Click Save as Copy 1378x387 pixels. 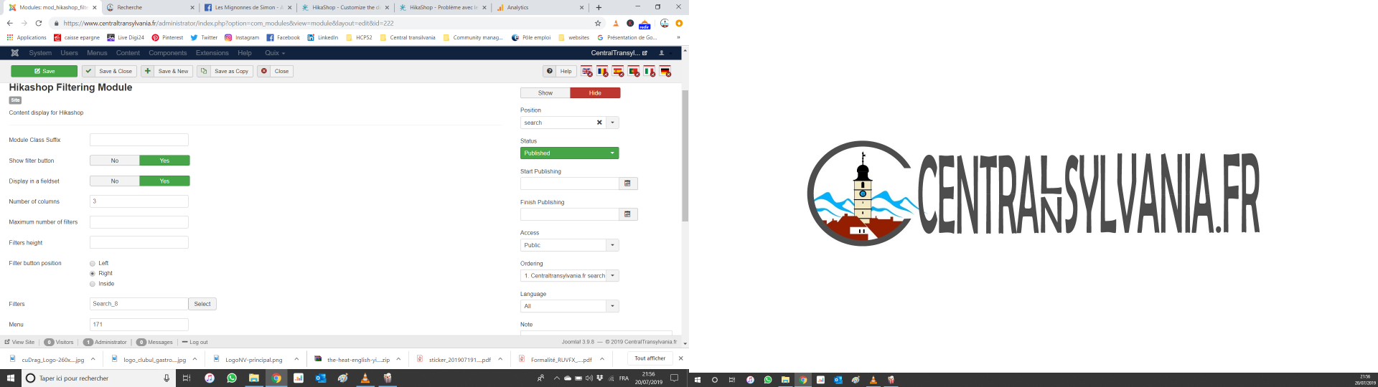[x=225, y=71]
